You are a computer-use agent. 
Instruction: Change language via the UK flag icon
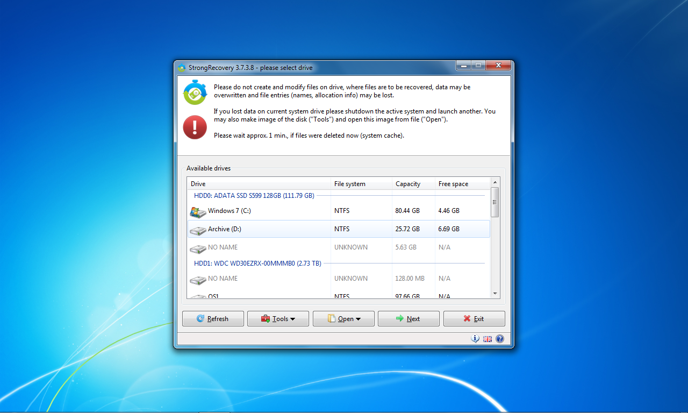(488, 339)
